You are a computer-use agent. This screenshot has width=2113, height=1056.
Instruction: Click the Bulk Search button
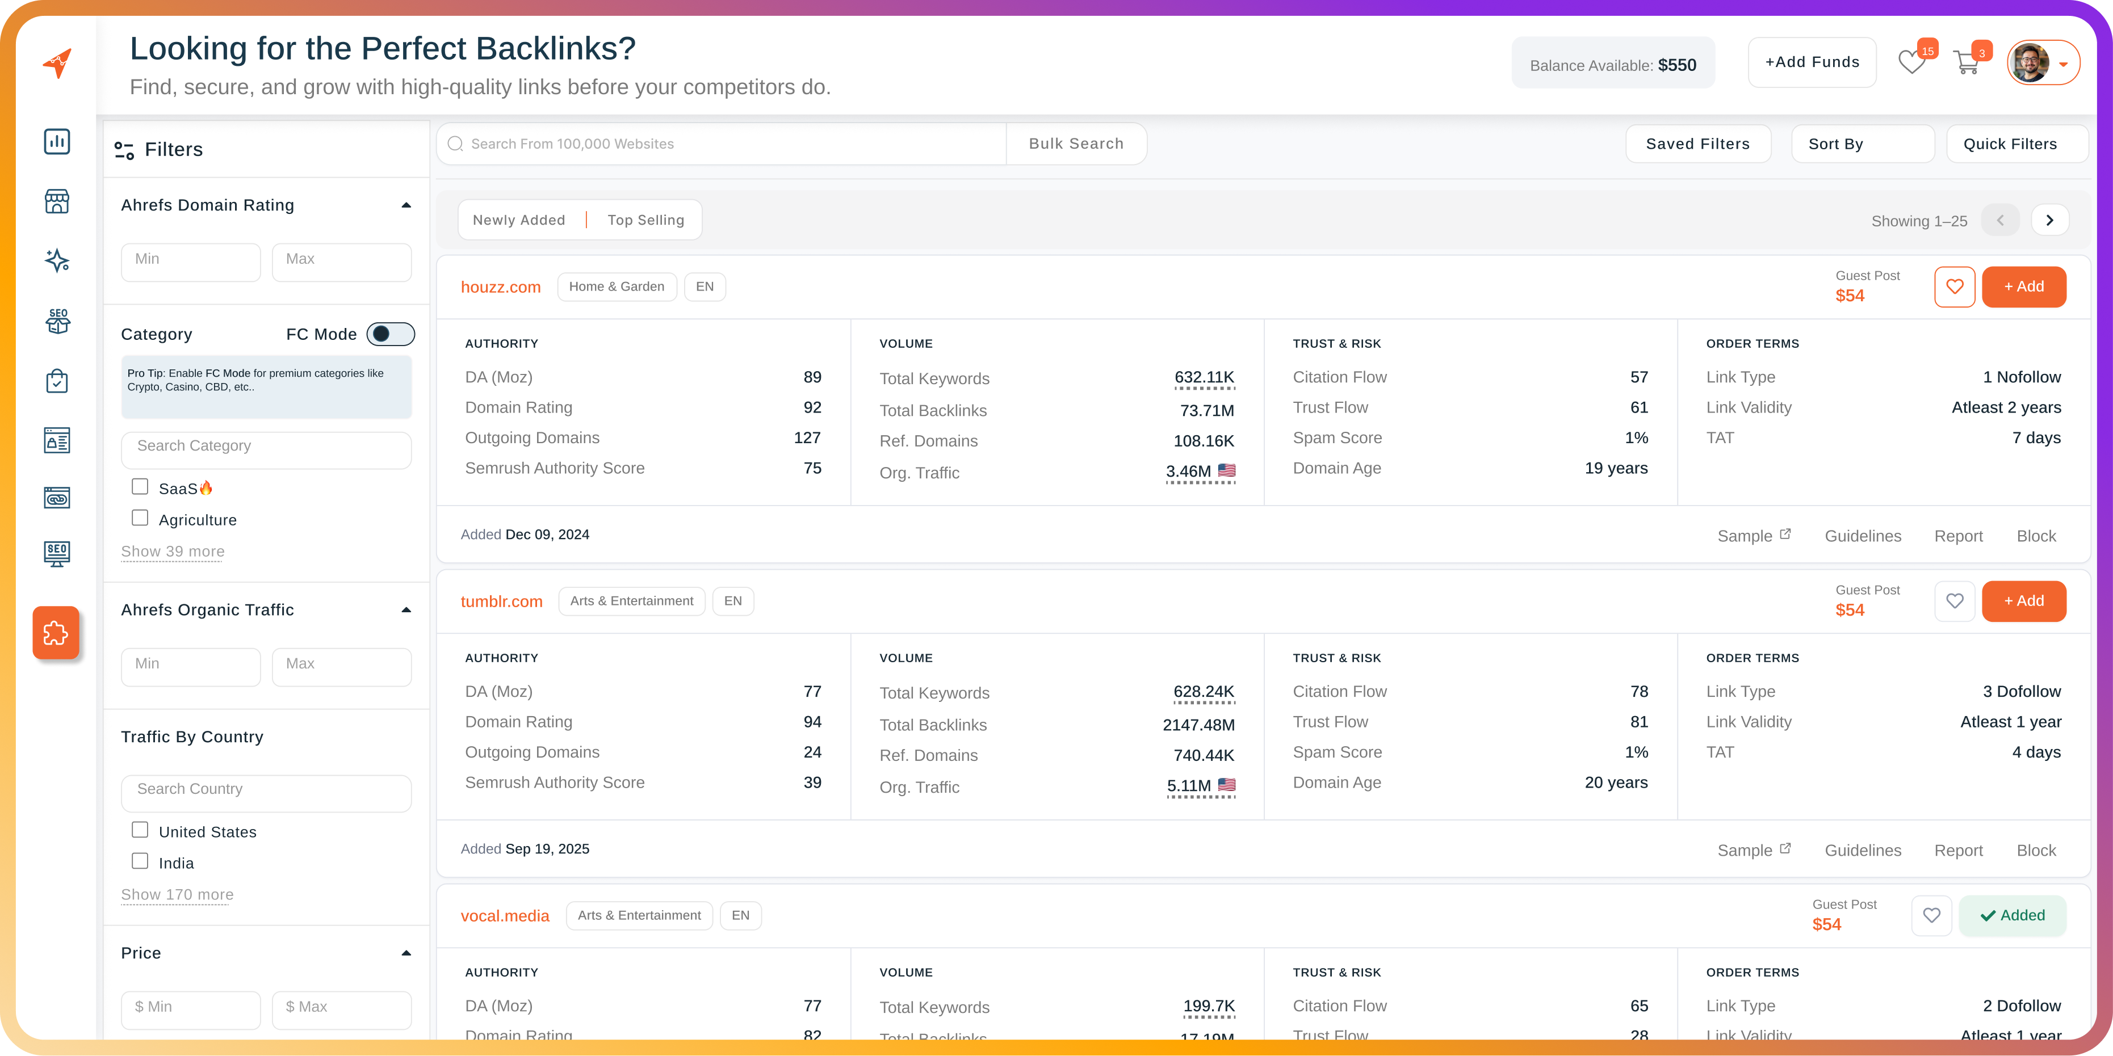(x=1076, y=144)
